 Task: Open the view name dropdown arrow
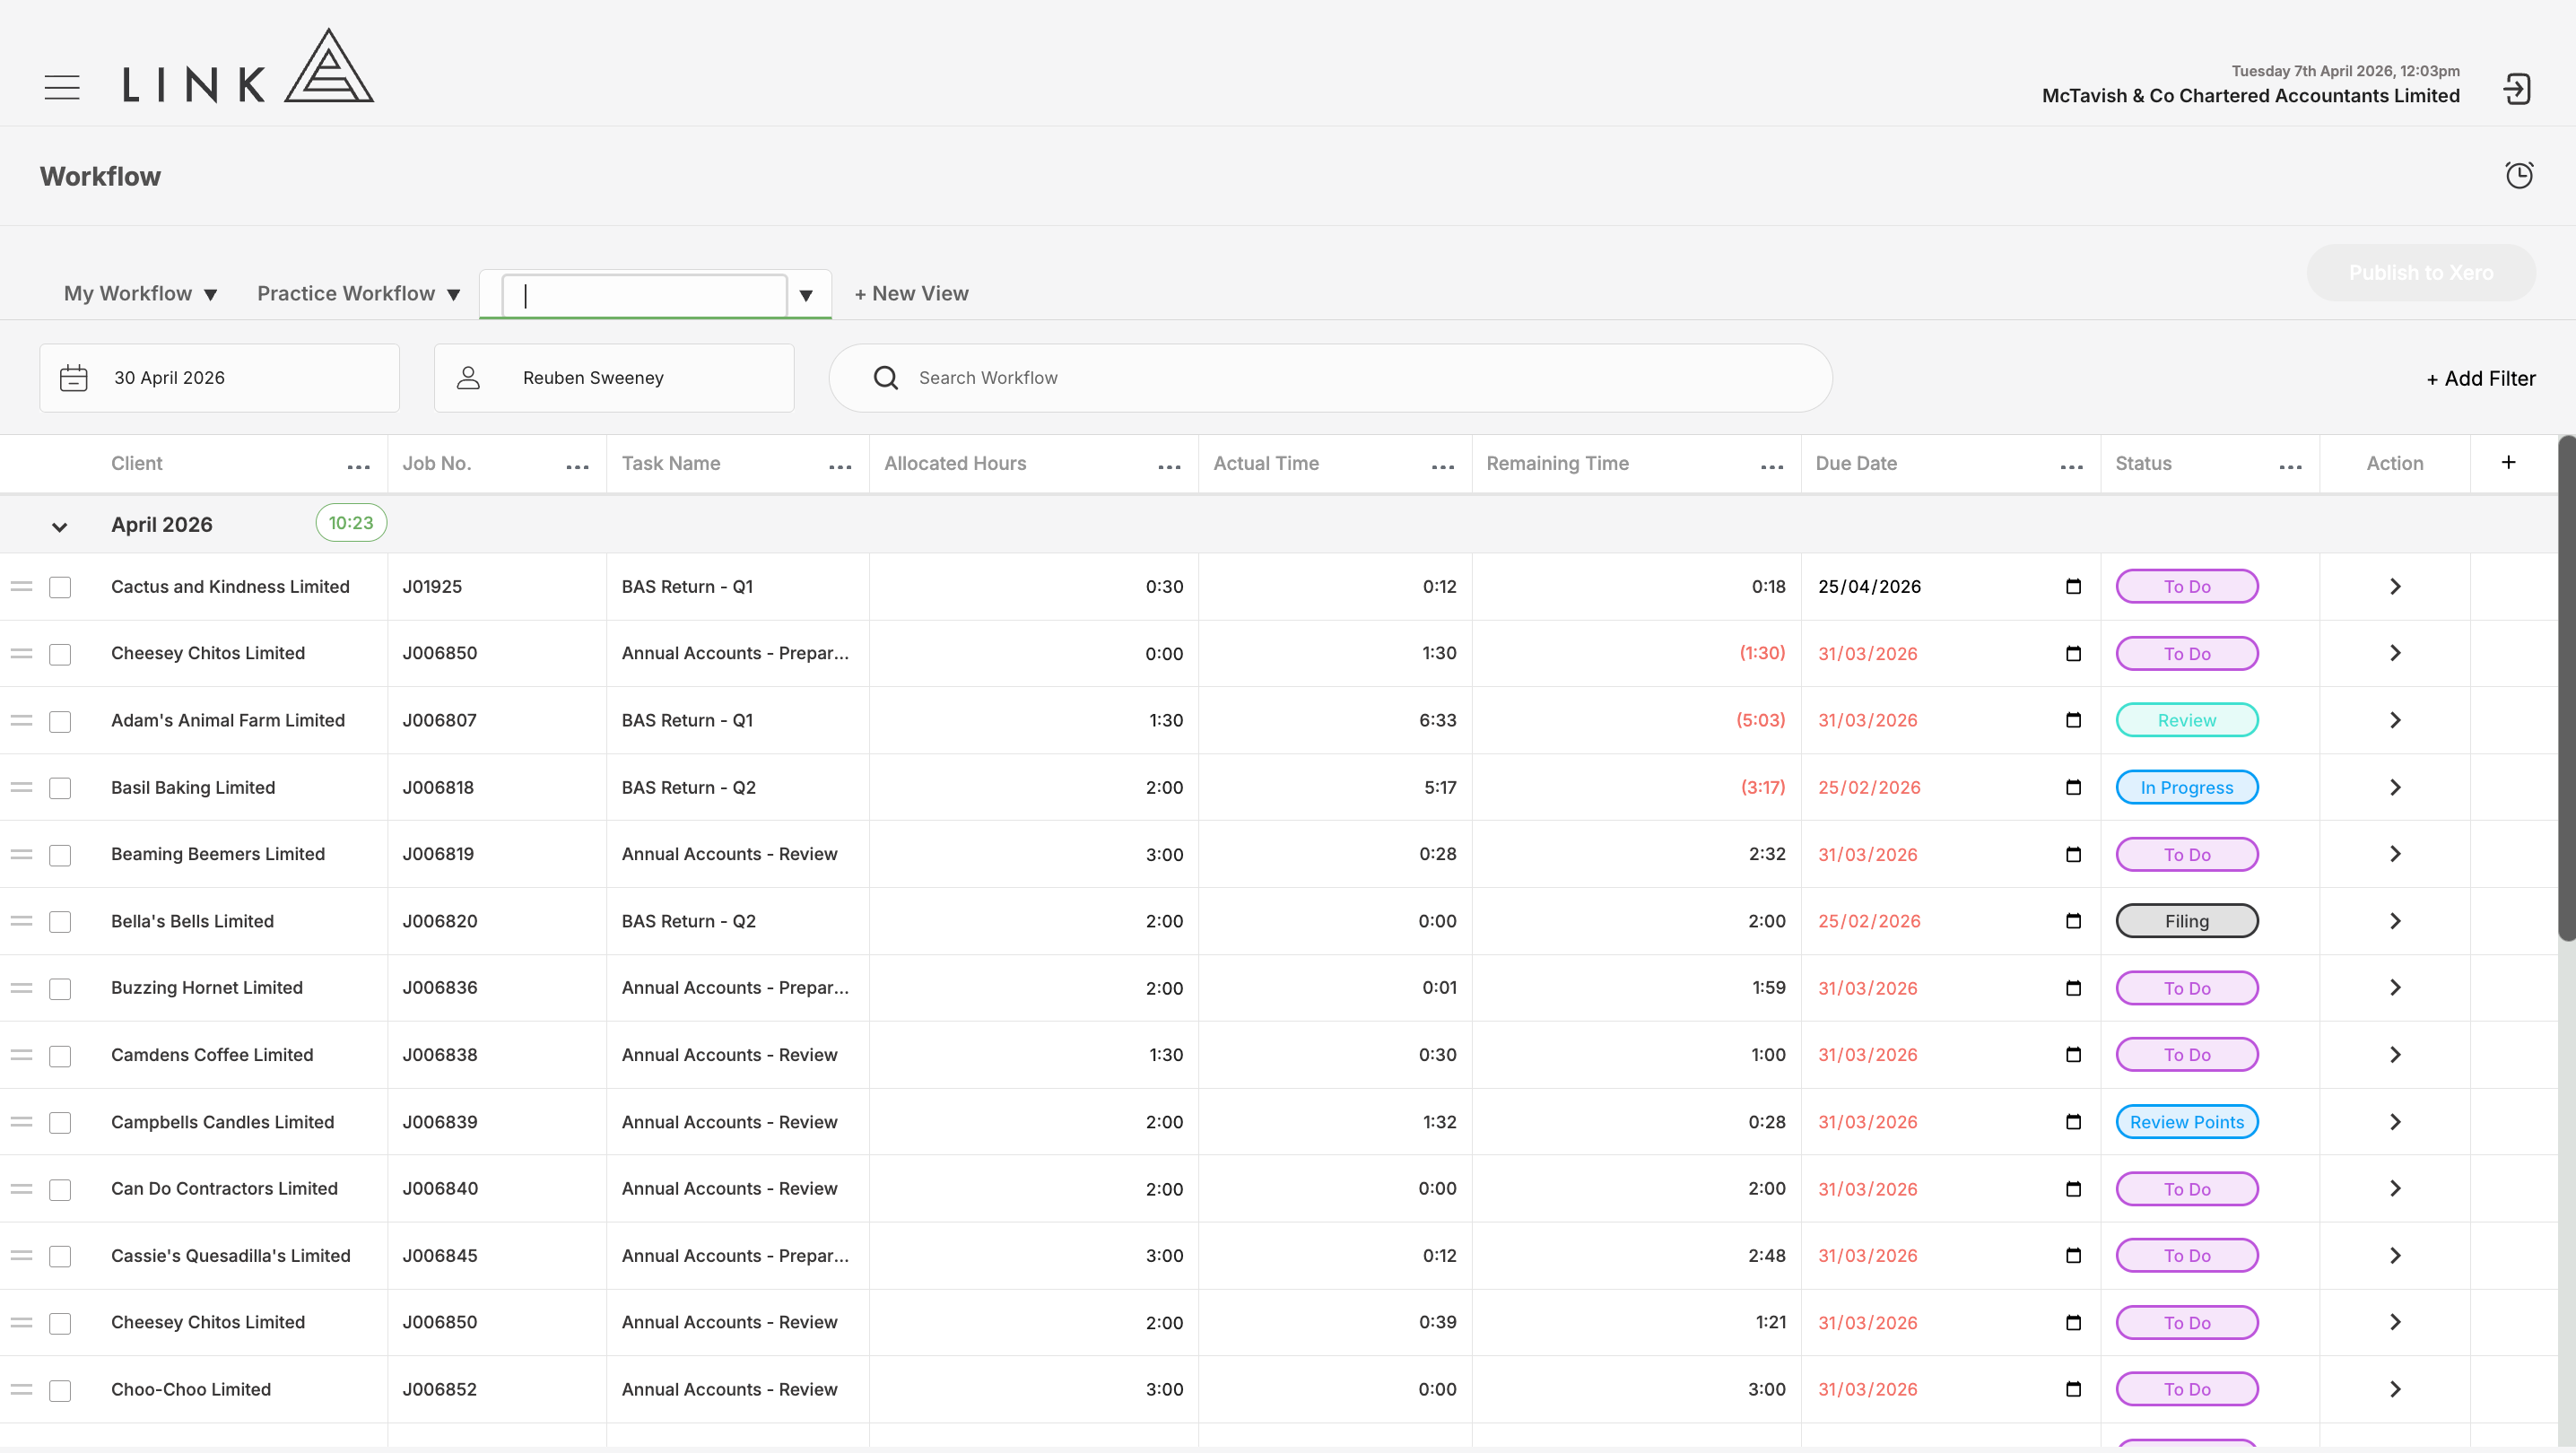806,295
